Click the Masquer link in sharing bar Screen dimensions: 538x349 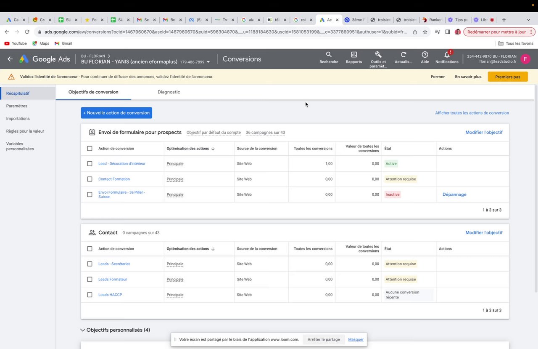pos(356,340)
